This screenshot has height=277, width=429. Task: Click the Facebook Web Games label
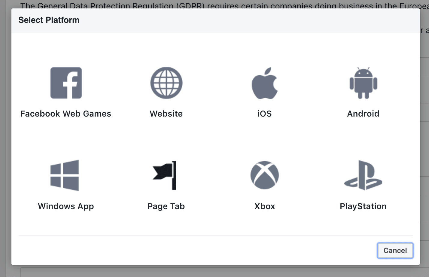point(66,114)
